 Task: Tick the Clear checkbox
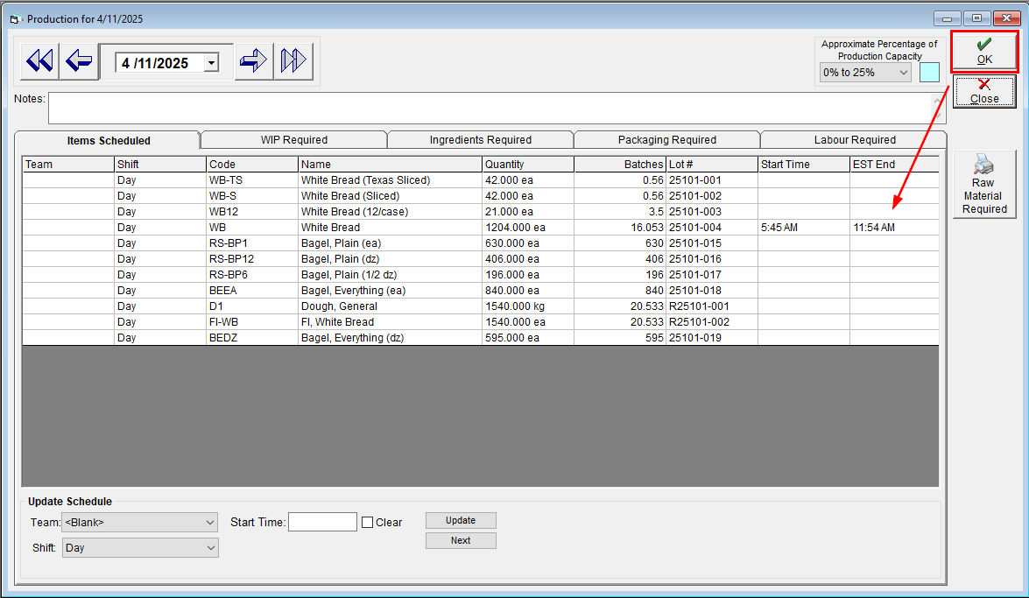pyautogui.click(x=368, y=523)
